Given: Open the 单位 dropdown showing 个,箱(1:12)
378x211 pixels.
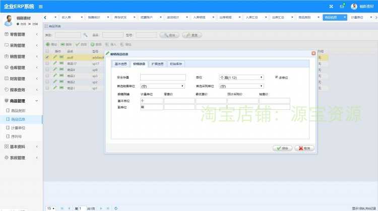Looking at the screenshot, I should (241, 78).
